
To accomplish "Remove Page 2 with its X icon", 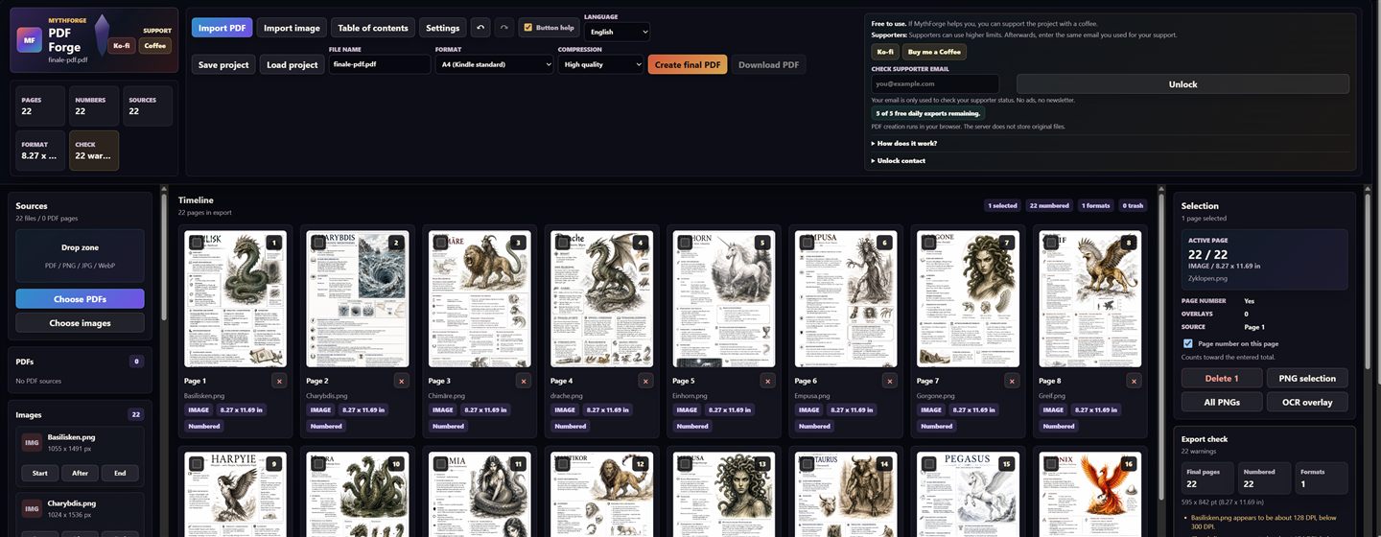I will point(401,381).
